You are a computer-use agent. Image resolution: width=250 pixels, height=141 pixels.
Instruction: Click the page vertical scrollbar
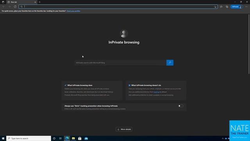[x=249, y=44]
